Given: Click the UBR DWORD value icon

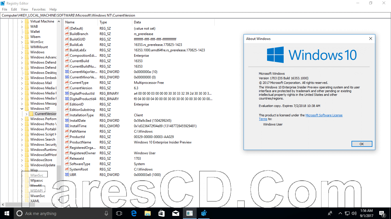Looking at the screenshot, I should point(67,175).
